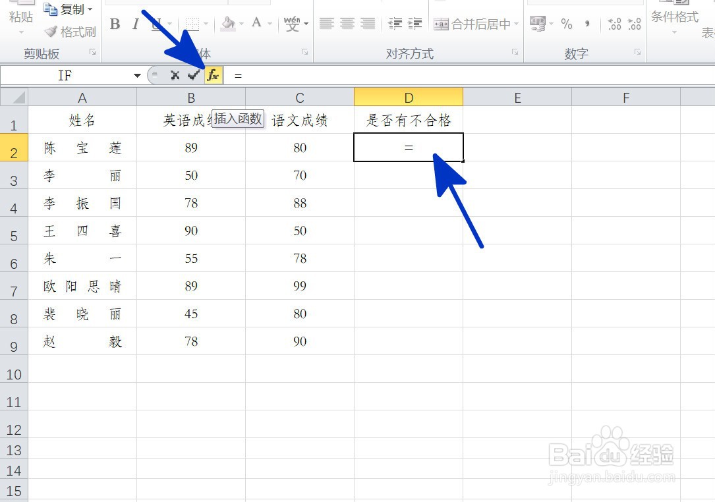The height and width of the screenshot is (502, 715).
Task: Open the Name Box dropdown showing IF
Action: coord(137,75)
